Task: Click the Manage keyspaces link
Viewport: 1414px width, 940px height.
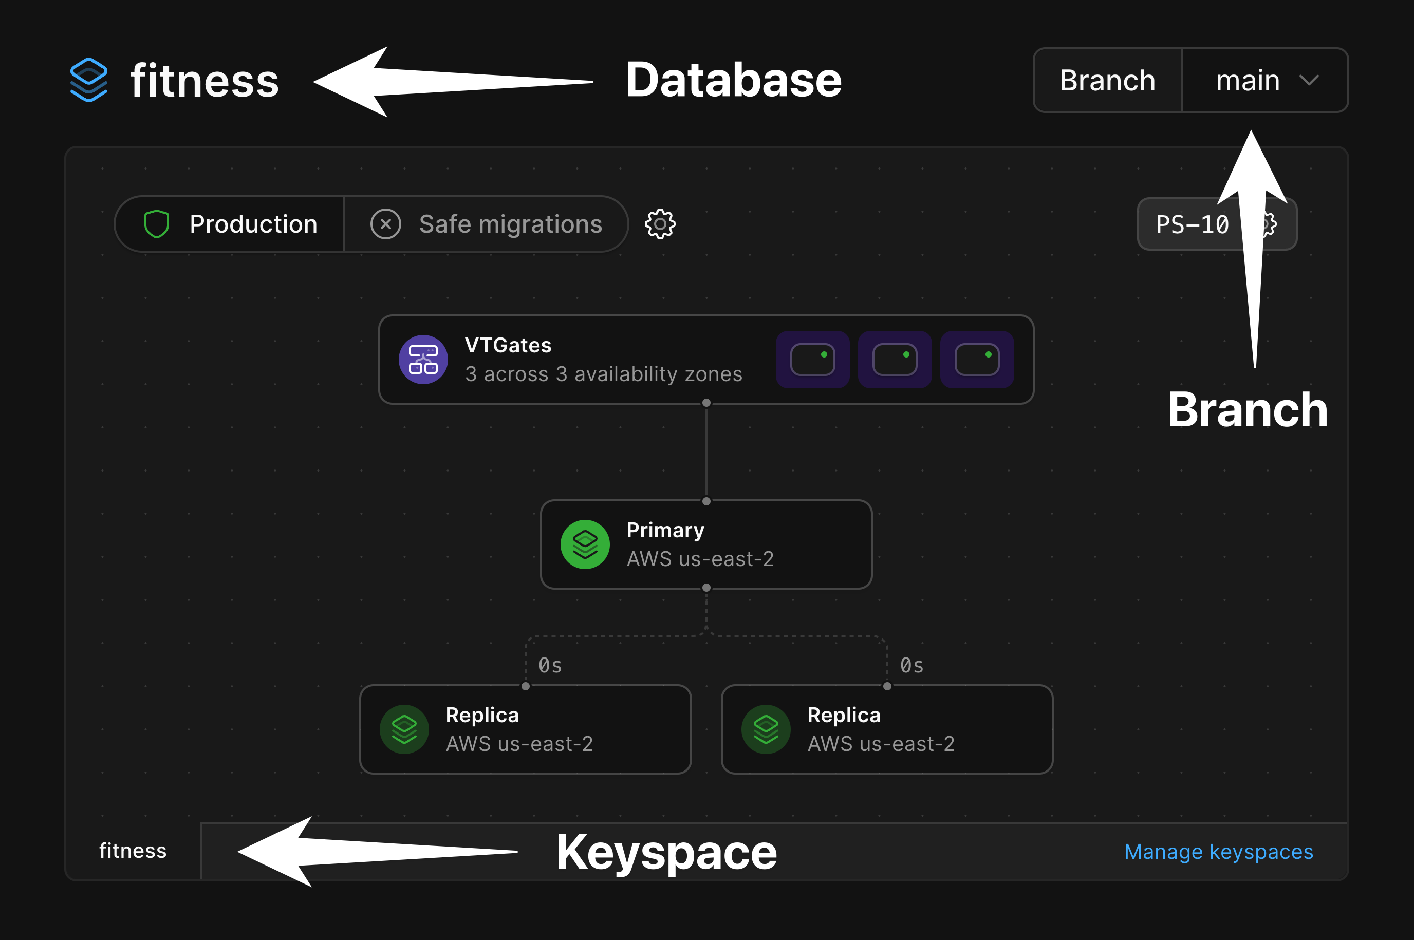Action: (x=1218, y=851)
